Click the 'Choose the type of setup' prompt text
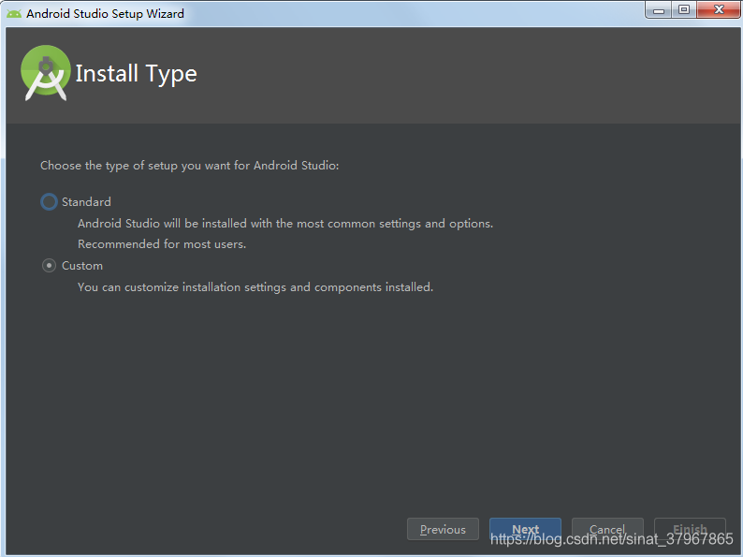 point(190,166)
